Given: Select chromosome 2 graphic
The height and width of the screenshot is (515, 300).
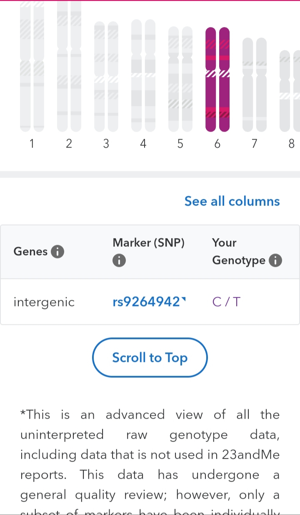Looking at the screenshot, I should [x=69, y=66].
